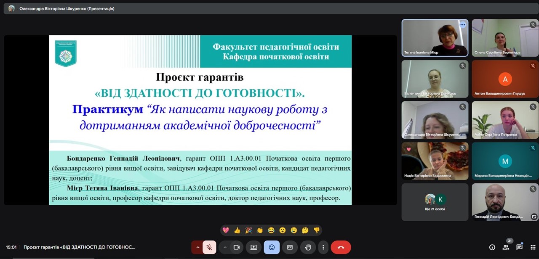The image size is (539, 259).
Task: Turn on your camera
Action: 237,247
